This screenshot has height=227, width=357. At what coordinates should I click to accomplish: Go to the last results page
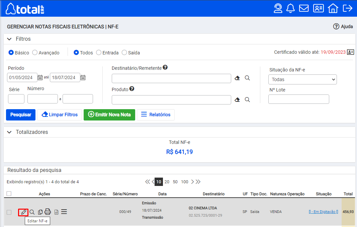(198, 182)
